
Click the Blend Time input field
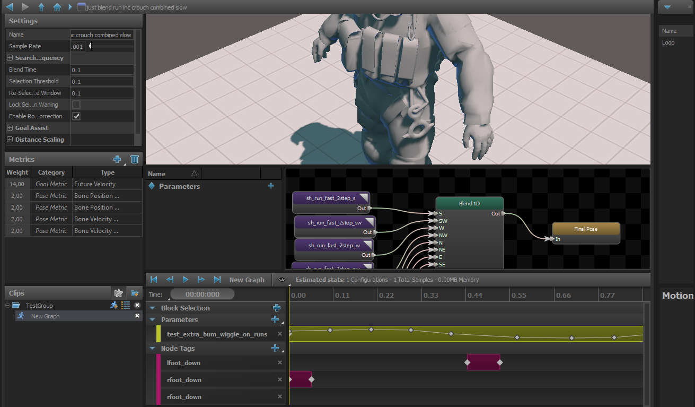[102, 70]
